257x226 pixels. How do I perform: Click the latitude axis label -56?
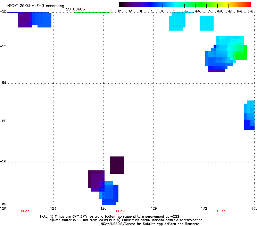tap(3, 121)
